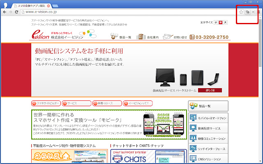Bookmark this page with the star icon
The image size is (263, 164).
point(241,12)
